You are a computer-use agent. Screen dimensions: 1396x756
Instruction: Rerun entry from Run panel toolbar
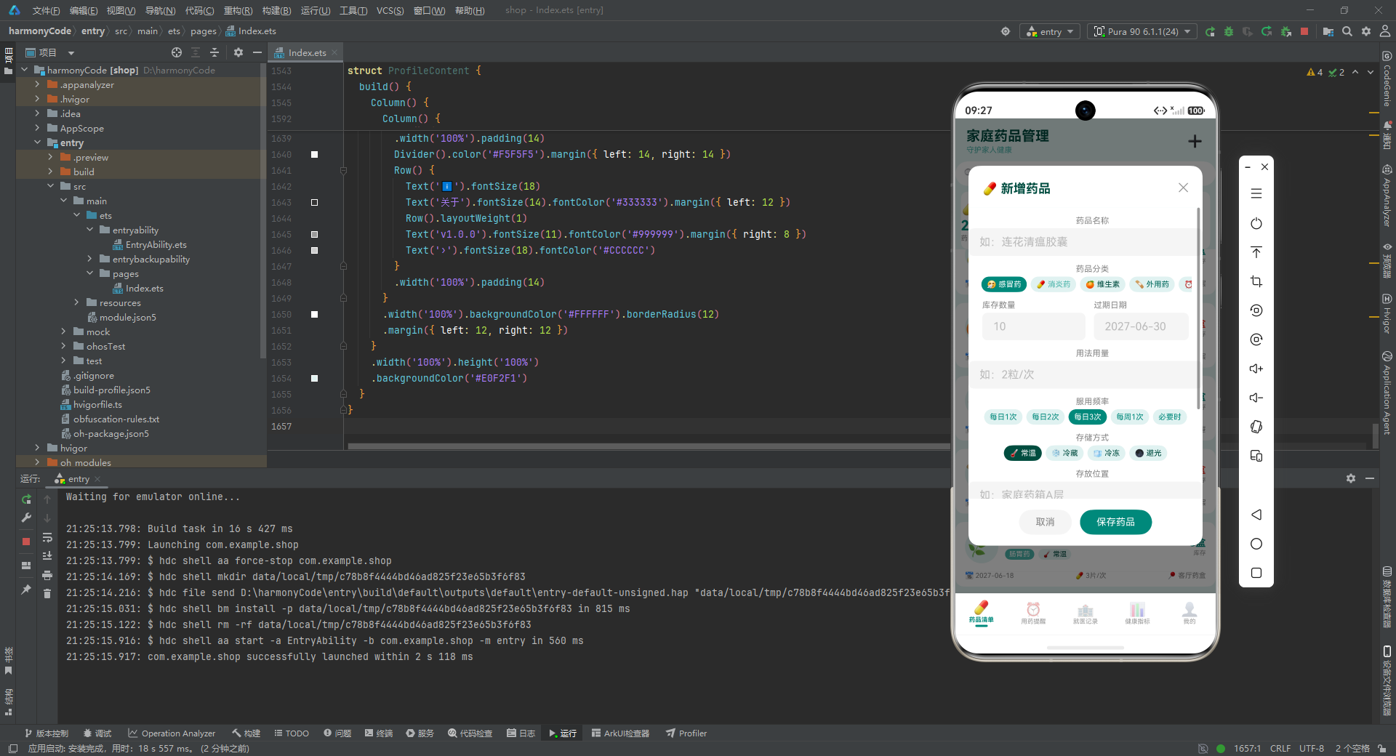tap(26, 499)
